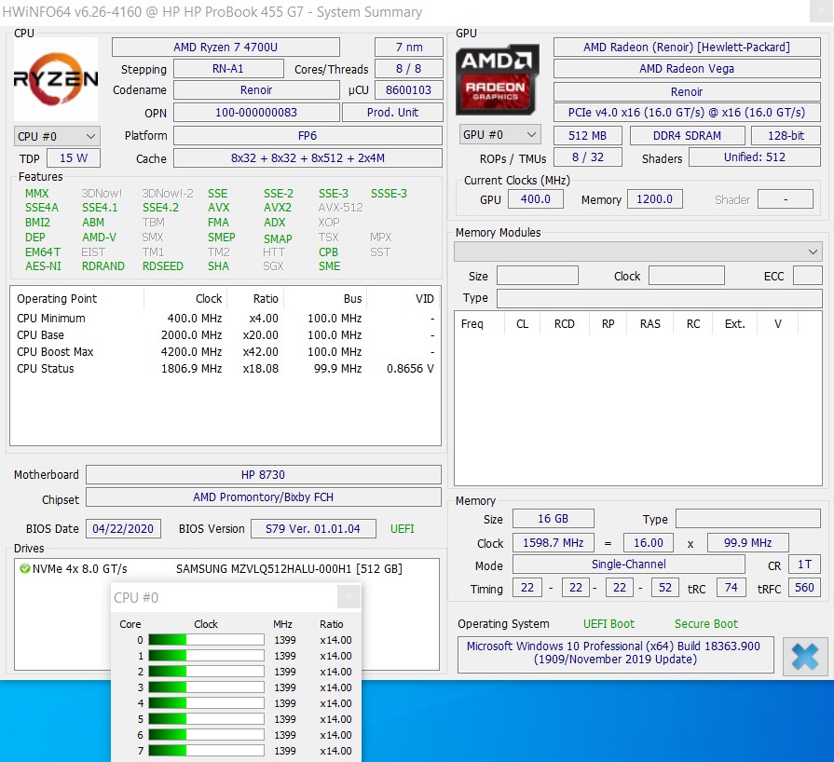Click the µCU value '8600103'

click(409, 89)
